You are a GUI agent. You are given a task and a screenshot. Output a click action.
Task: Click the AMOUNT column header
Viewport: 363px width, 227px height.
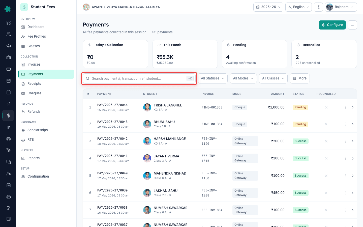coord(278,94)
